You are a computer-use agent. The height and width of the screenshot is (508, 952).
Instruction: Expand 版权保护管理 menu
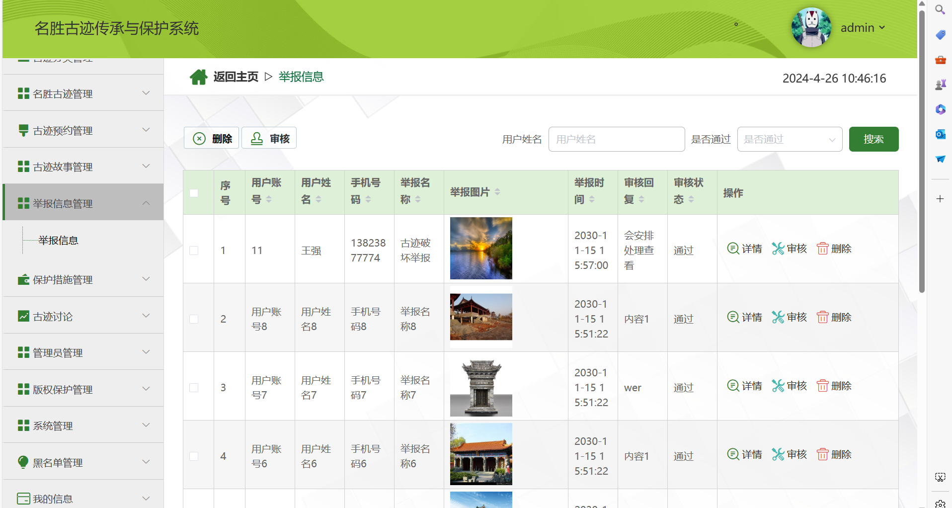tap(83, 389)
